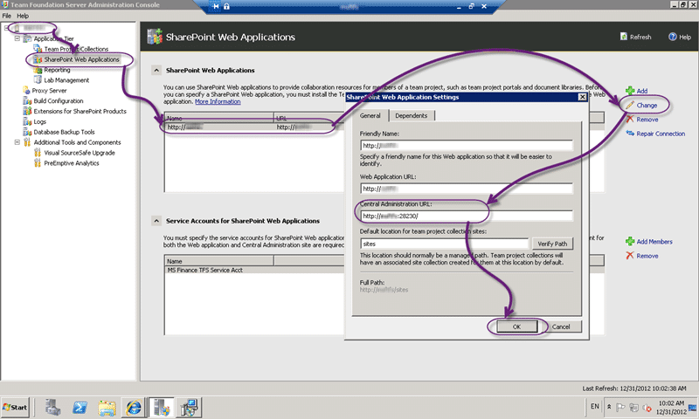The image size is (699, 419).
Task: Click the Repair Connection link
Action: coord(661,134)
